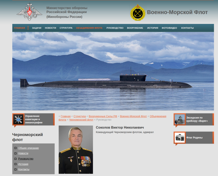Open История in the left sidebar
The width and height of the screenshot is (218, 176).
click(23, 164)
